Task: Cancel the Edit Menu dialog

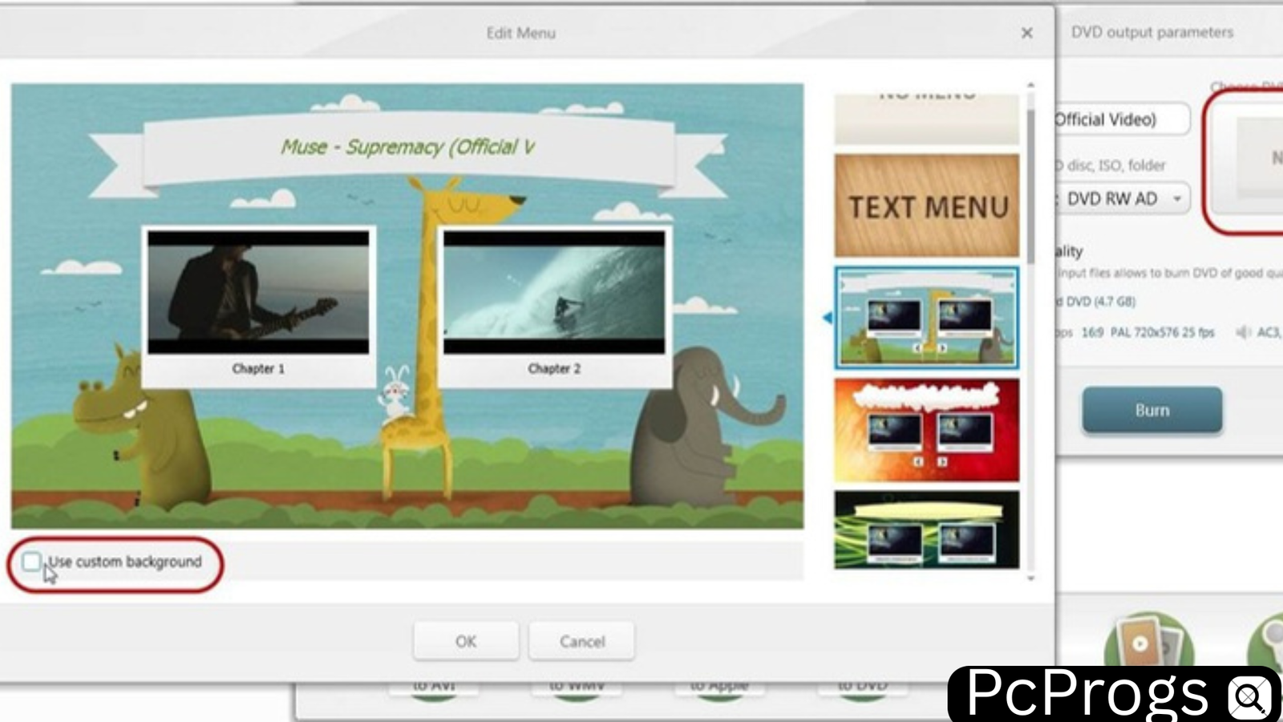Action: (582, 641)
